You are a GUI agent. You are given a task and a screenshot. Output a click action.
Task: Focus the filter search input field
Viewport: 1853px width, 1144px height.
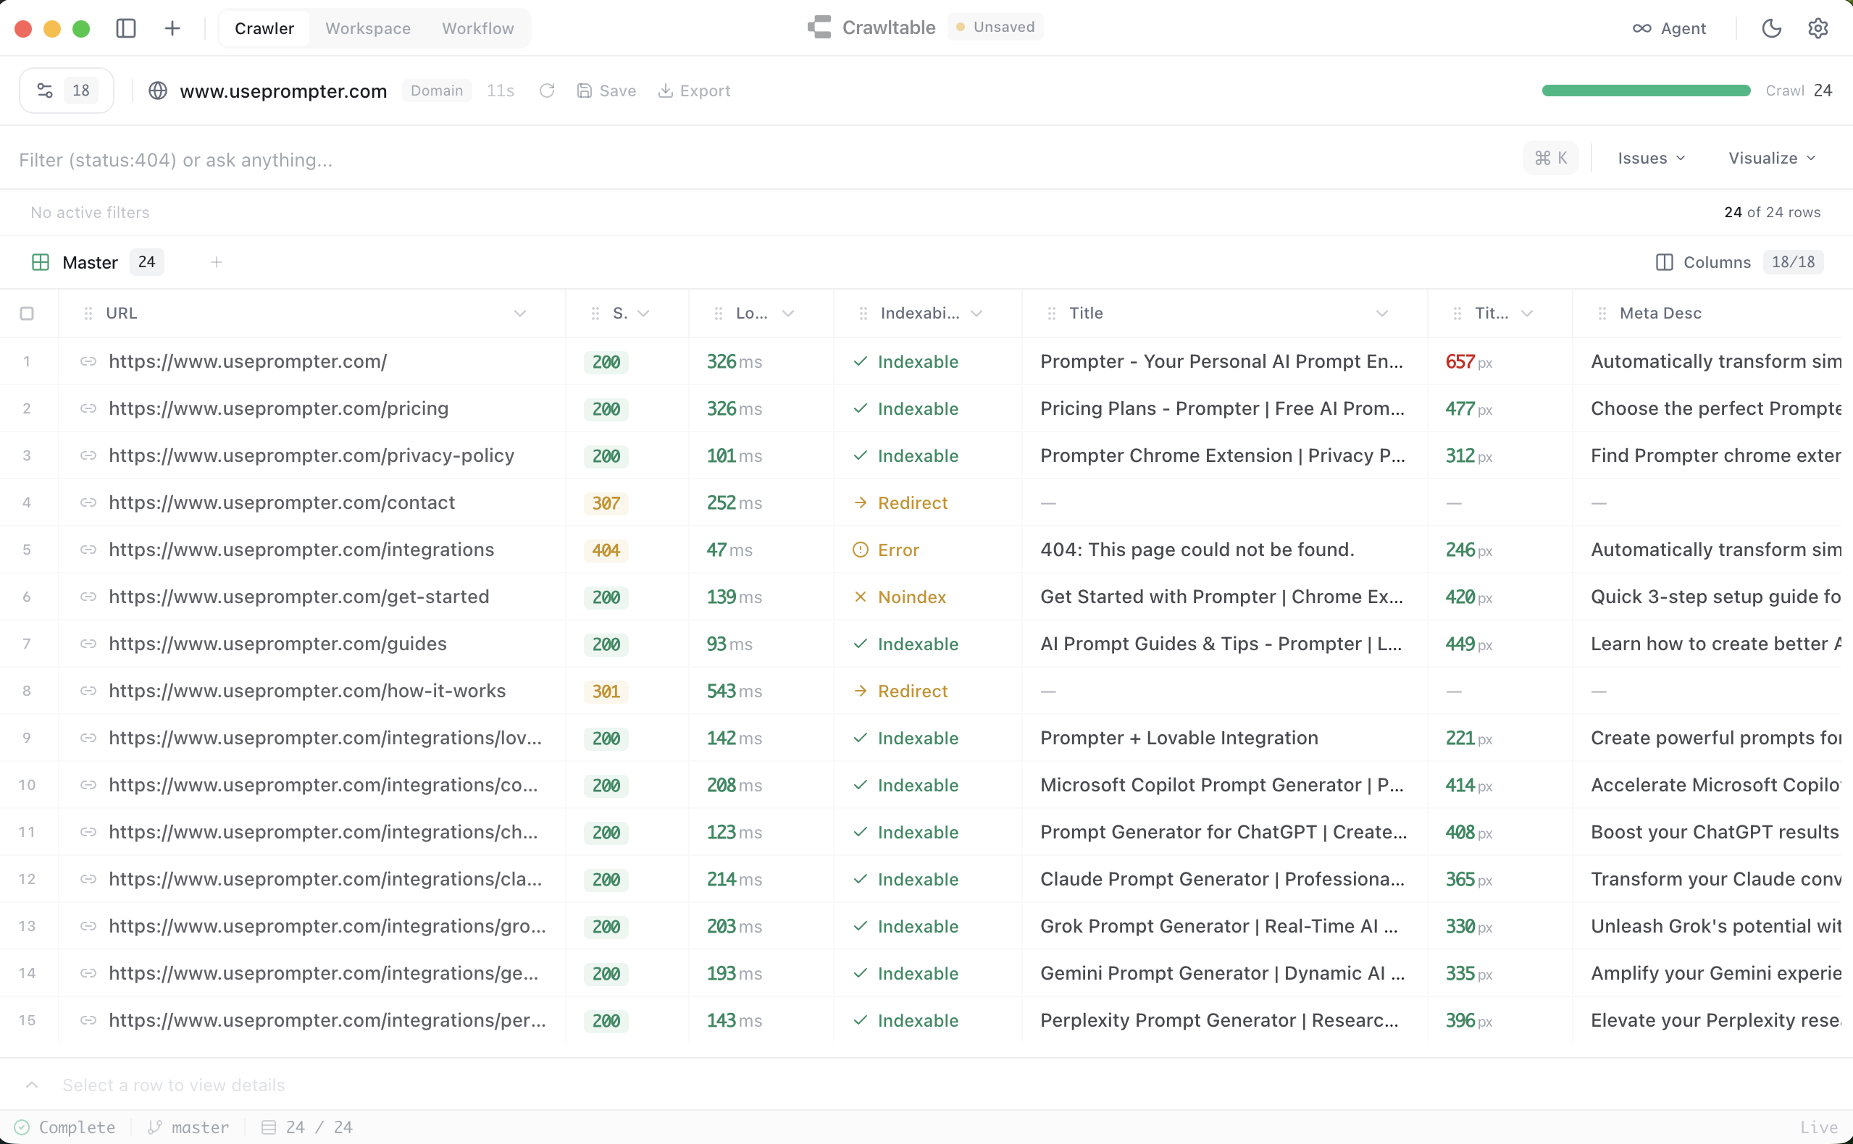(757, 159)
